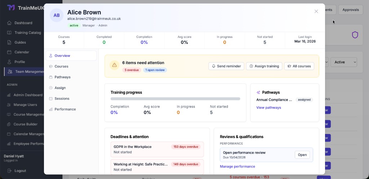The image size is (369, 179).
Task: Click the plus icon on Assign training
Action: [251, 66]
